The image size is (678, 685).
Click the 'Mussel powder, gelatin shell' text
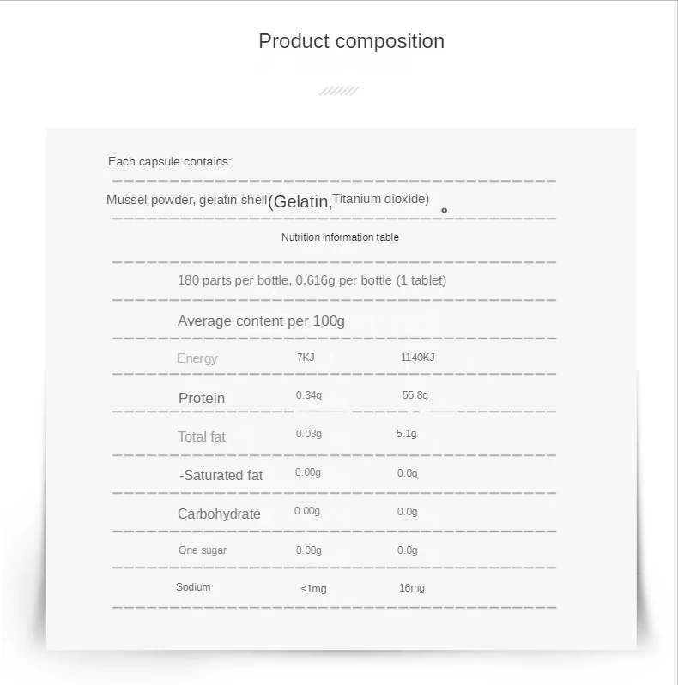click(x=186, y=200)
